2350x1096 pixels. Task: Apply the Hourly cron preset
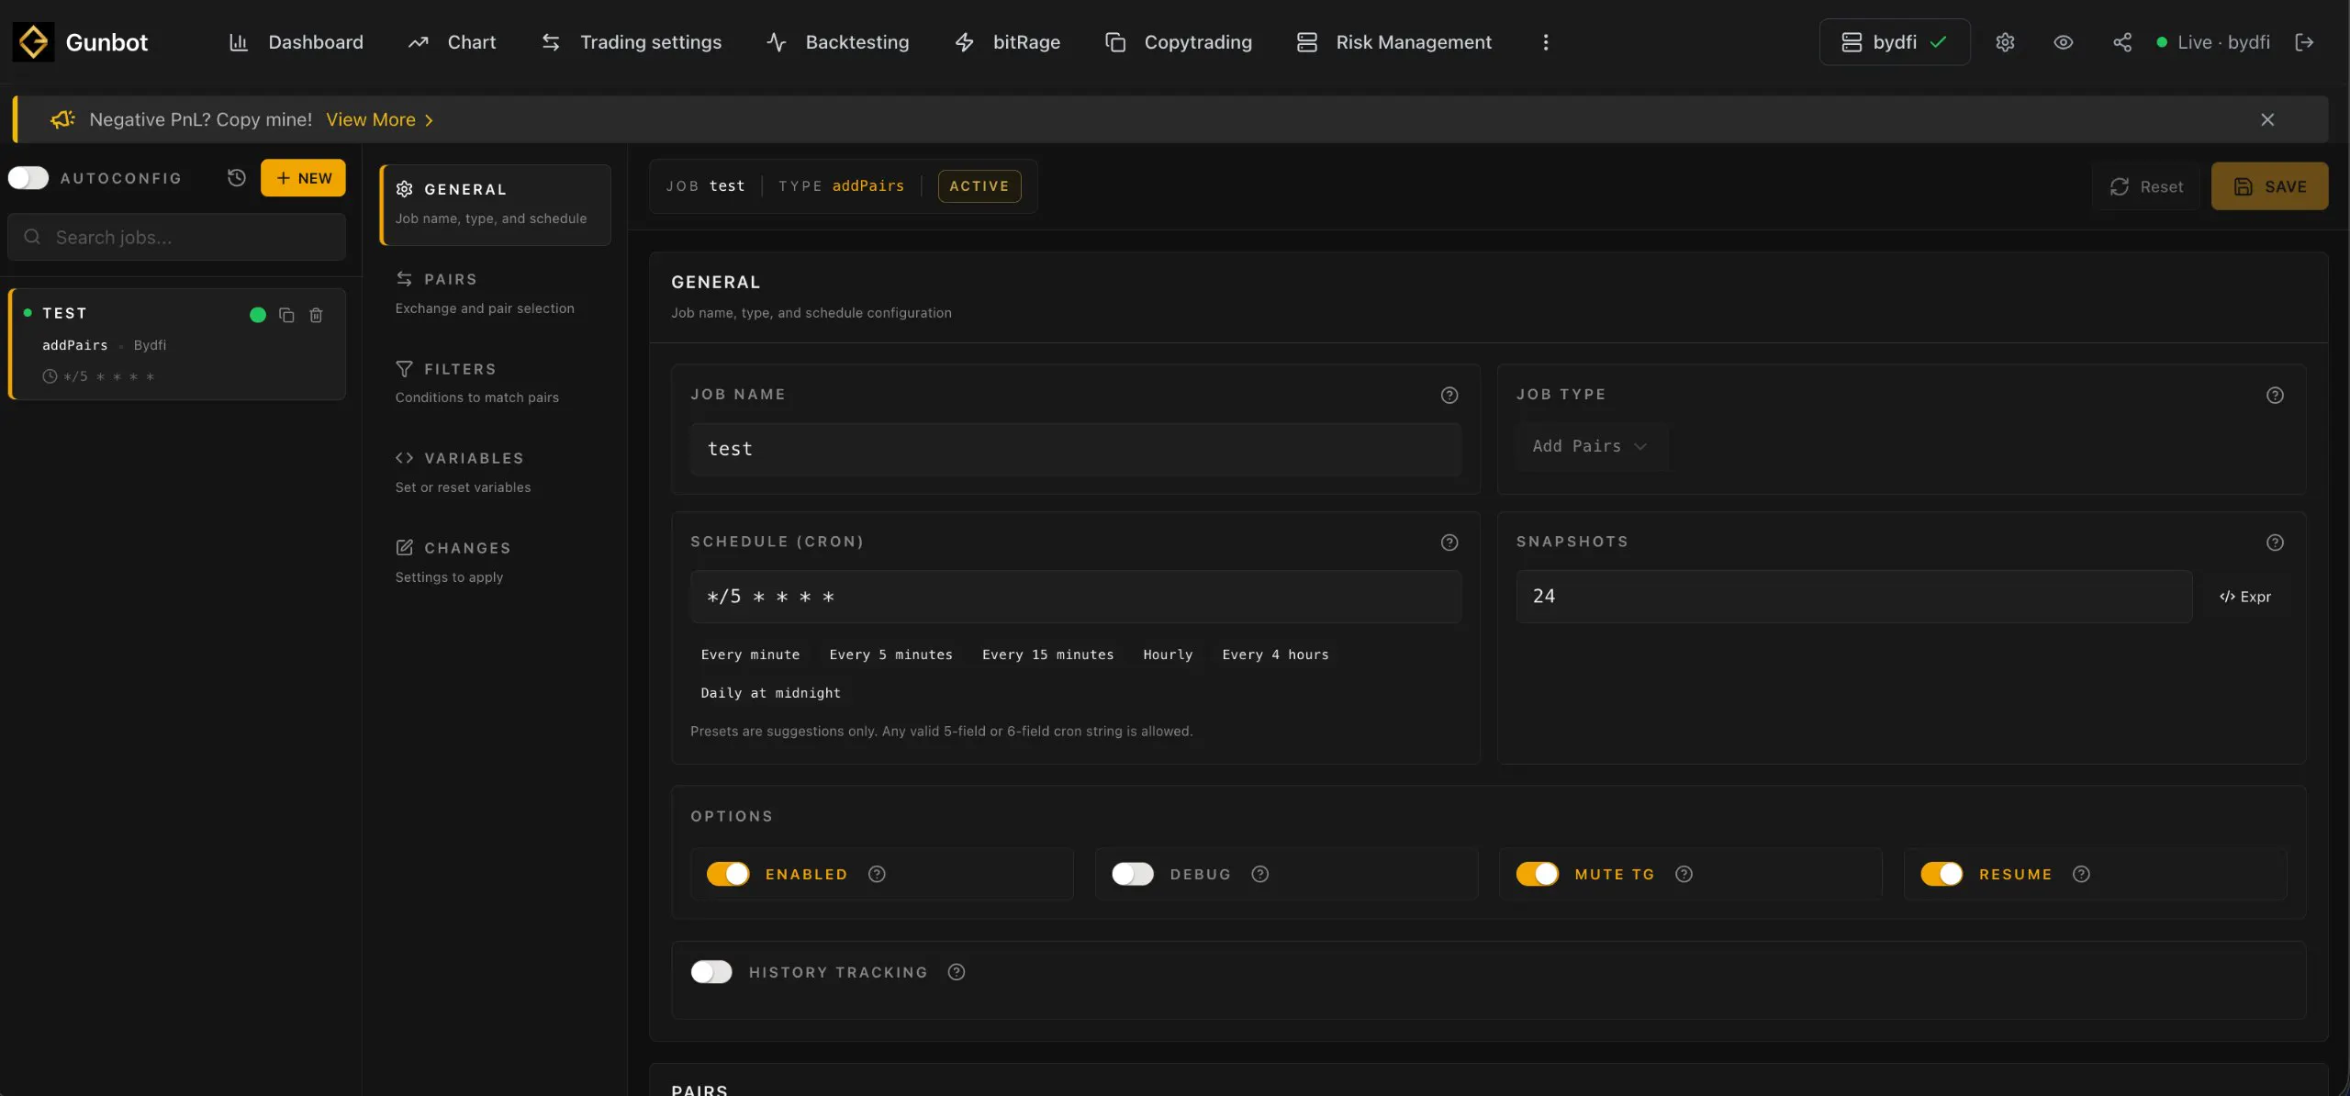[x=1168, y=654]
